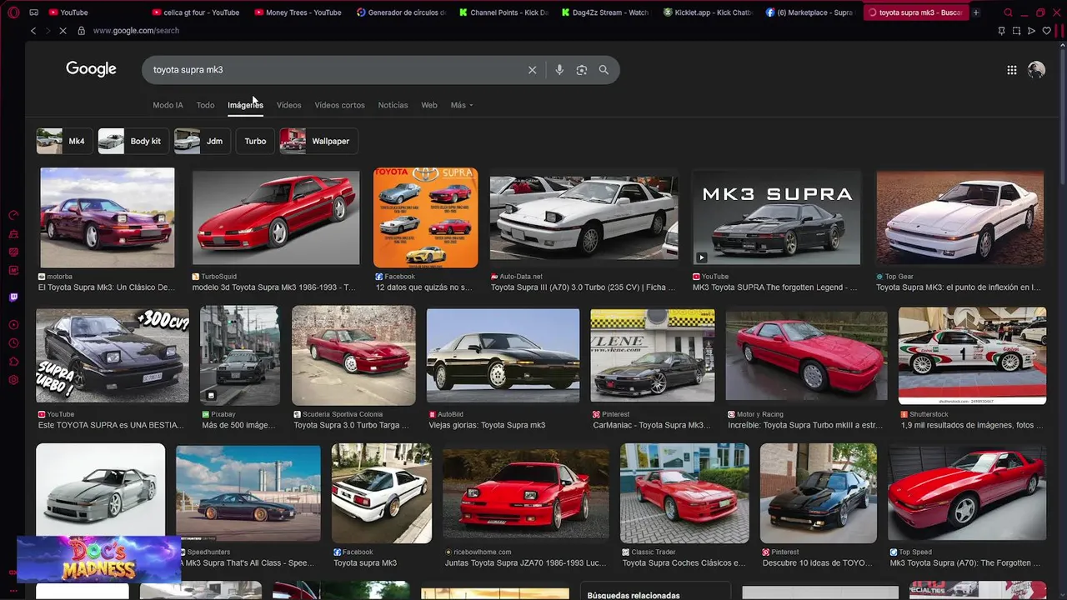Open sidebar extensions cube icon
The image size is (1067, 600).
pos(13,362)
